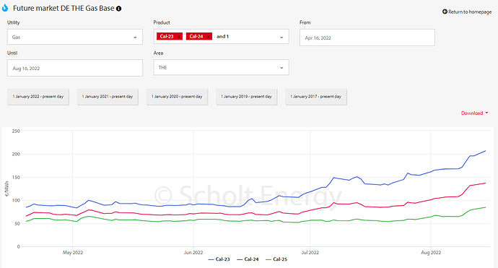Screen dimensions: 498x268
Task: Open the Until date field Aug 16, 2022
Action: pyautogui.click(x=75, y=68)
